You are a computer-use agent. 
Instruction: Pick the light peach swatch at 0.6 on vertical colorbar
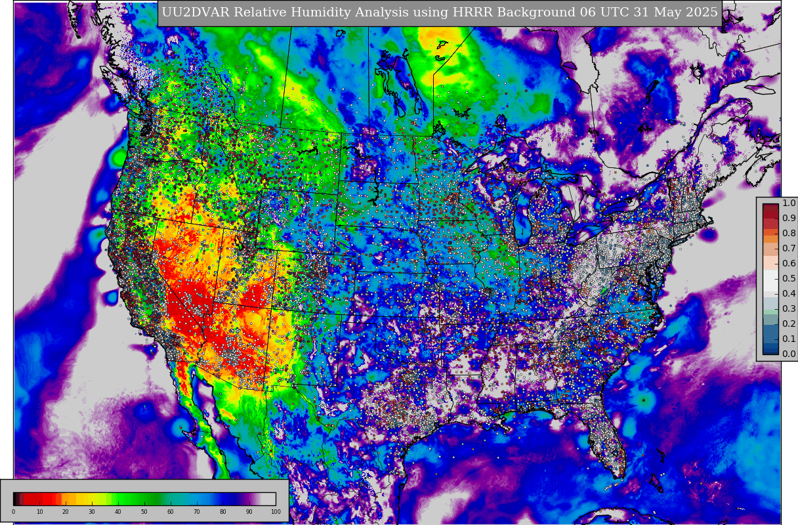point(770,262)
